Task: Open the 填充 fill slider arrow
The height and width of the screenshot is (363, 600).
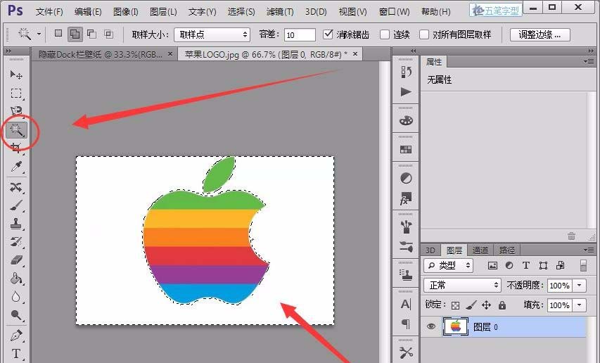Action: point(580,305)
